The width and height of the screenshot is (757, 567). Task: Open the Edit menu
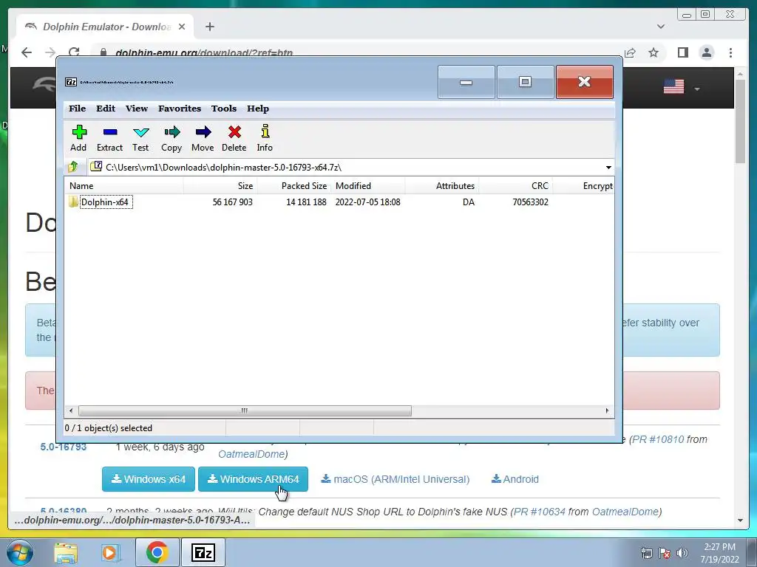[106, 109]
